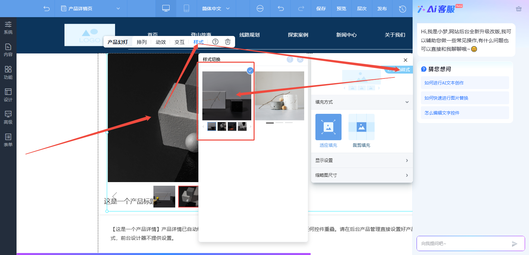Select the second slideshow style with indicator dashes
Image resolution: width=529 pixels, height=255 pixels.
tap(279, 97)
